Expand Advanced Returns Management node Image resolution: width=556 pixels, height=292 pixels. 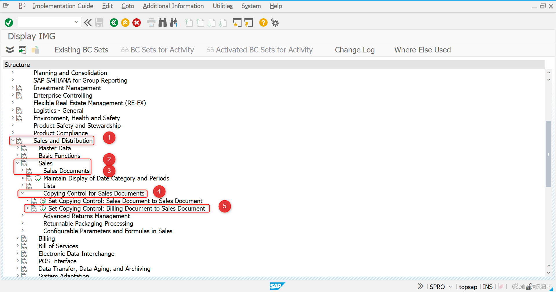pos(23,216)
